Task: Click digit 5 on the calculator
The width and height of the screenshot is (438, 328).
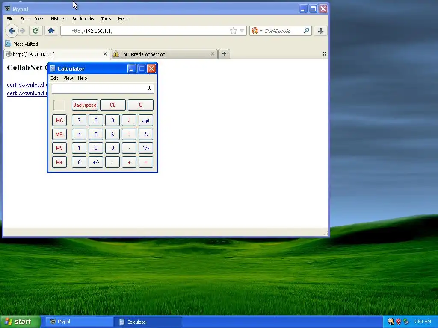Action: pos(96,134)
